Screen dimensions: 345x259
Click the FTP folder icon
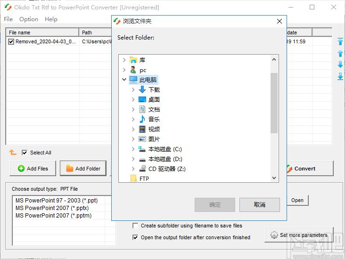pos(133,178)
